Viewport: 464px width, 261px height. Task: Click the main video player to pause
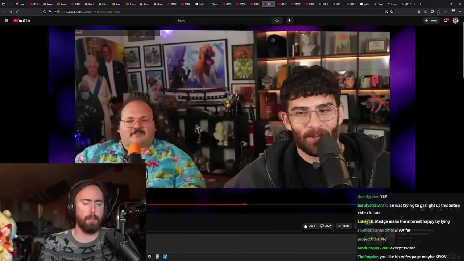[232, 109]
